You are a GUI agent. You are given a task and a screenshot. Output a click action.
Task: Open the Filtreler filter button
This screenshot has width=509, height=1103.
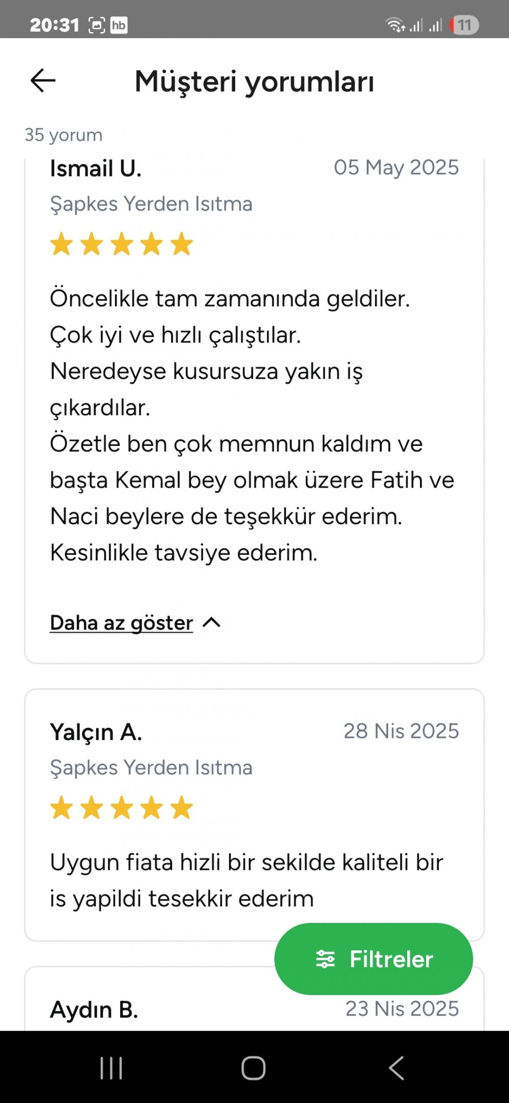pos(373,959)
